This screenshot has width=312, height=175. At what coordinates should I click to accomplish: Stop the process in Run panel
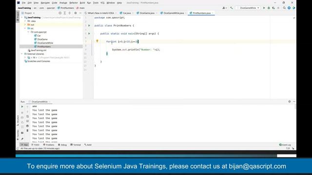[x=22, y=112]
